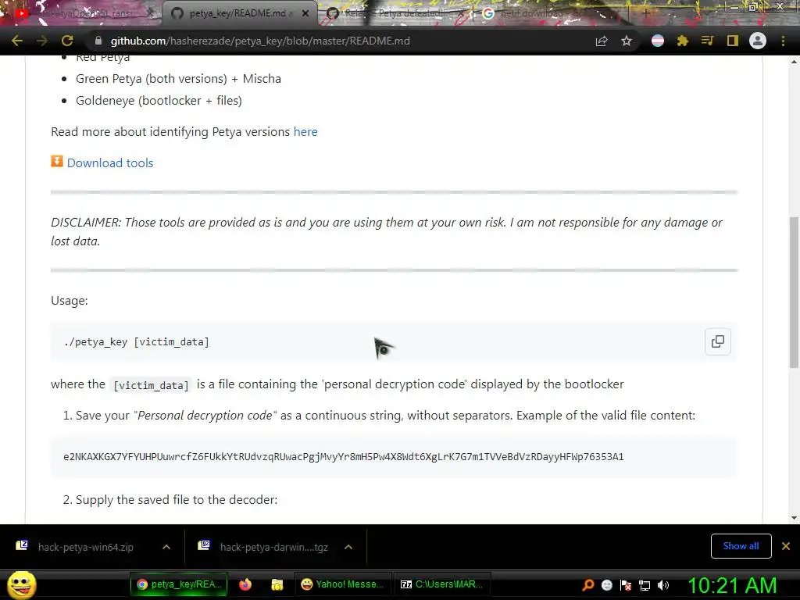
Task: Switch to the Petya defeated GitHub tab
Action: 395,13
